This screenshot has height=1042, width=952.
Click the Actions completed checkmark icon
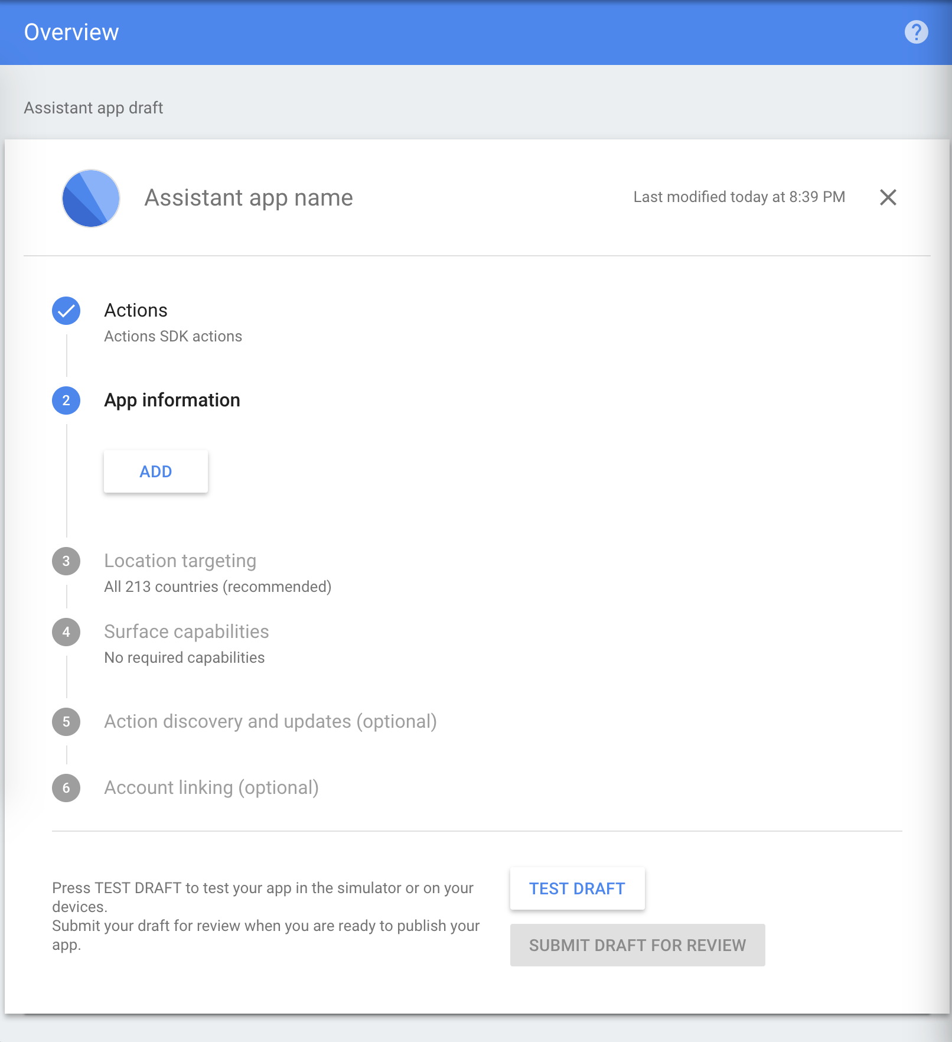66,311
